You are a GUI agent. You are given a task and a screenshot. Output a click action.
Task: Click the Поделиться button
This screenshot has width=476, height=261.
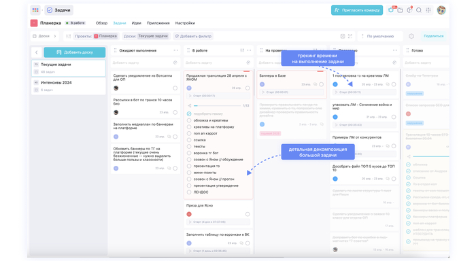tap(433, 36)
